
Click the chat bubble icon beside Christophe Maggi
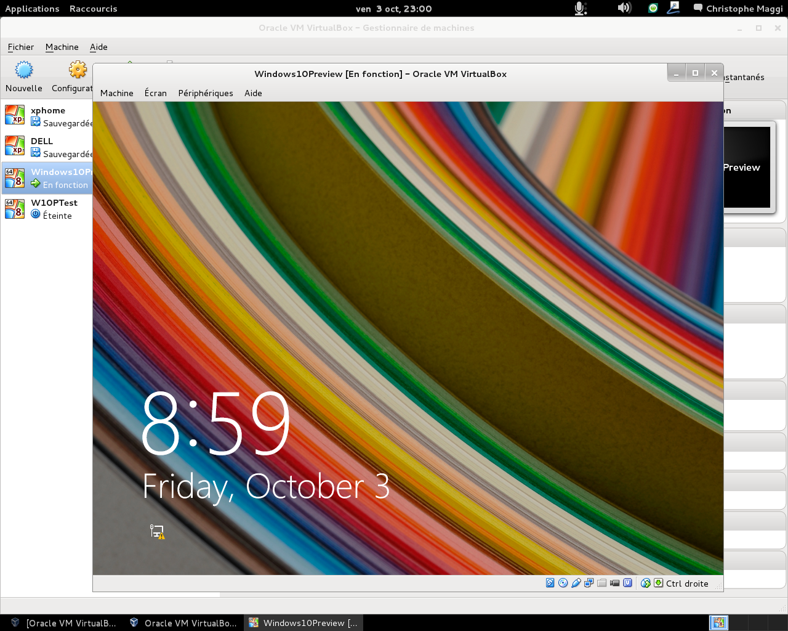tap(698, 8)
